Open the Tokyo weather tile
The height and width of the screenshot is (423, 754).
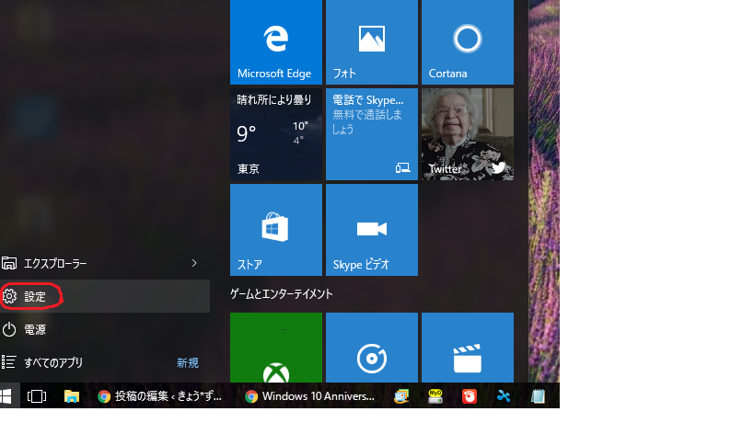click(x=276, y=134)
